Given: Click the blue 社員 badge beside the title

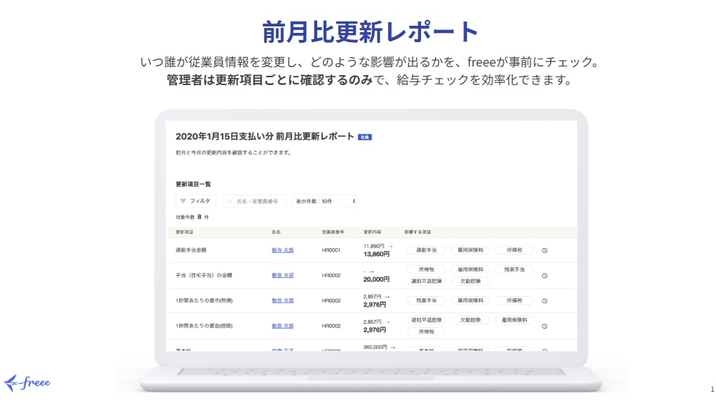Looking at the screenshot, I should click(364, 137).
